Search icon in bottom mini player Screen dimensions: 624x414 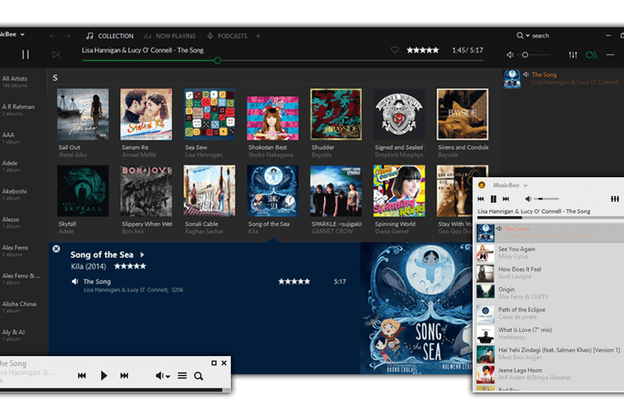[x=198, y=376]
